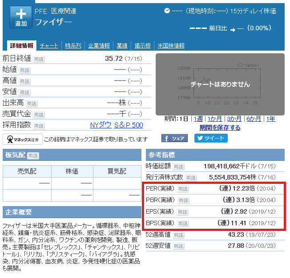Open the 米国株情報 tab
Viewport: 290px width, 278px height.
click(x=171, y=46)
